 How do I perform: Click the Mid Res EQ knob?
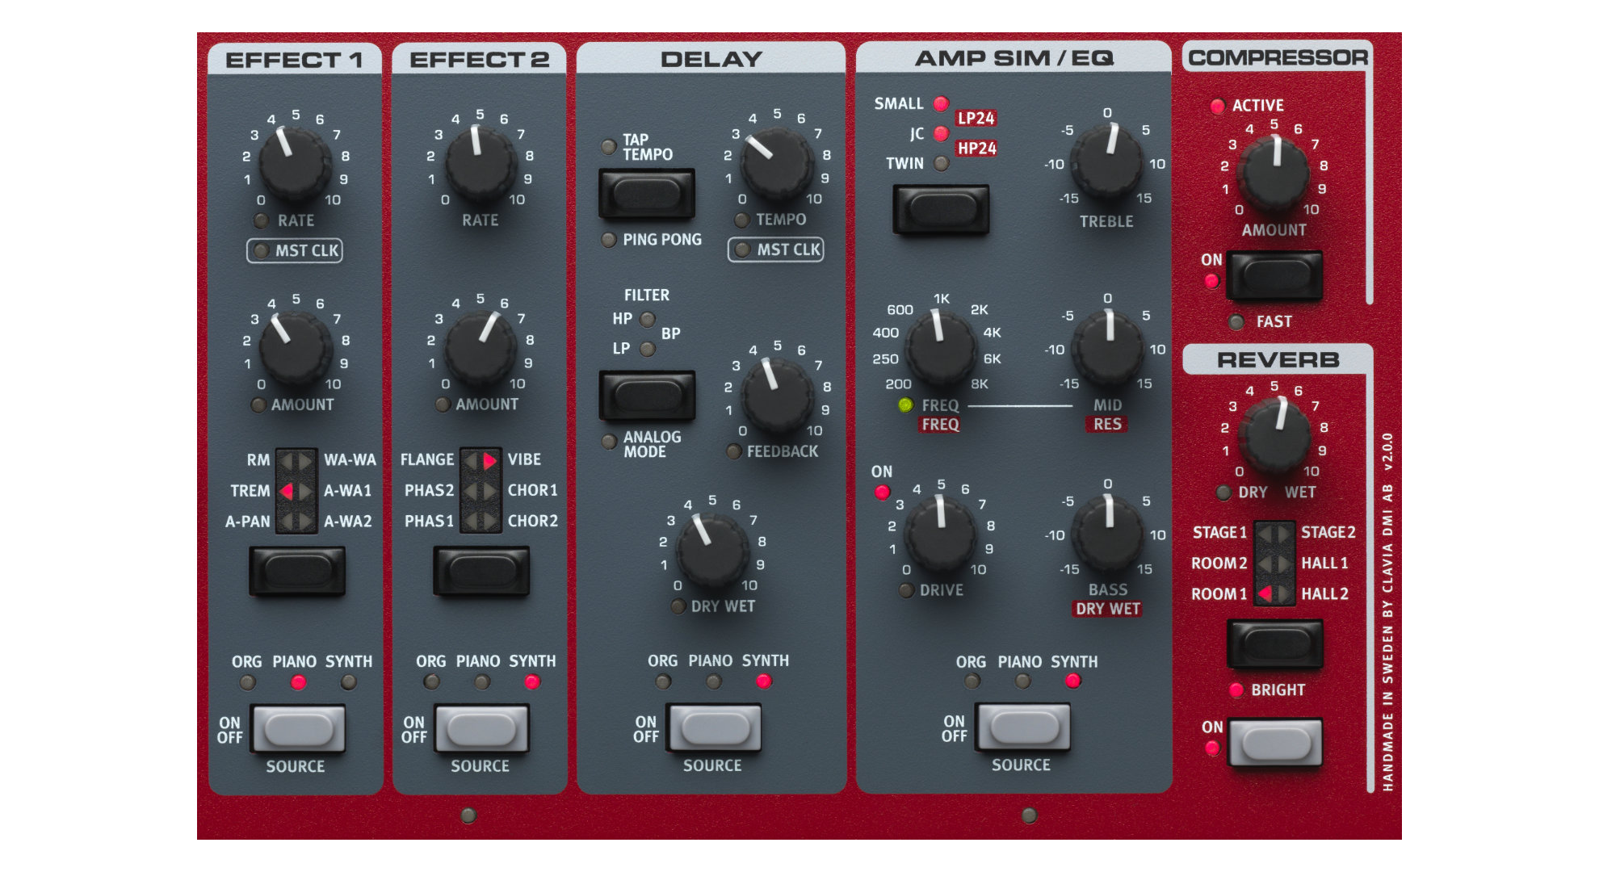[x=1107, y=349]
